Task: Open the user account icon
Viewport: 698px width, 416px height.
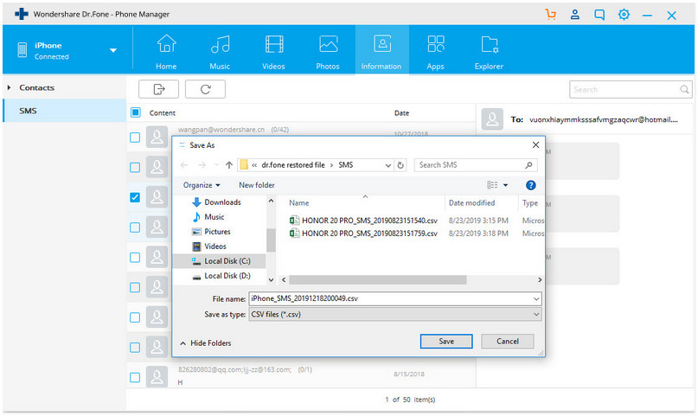Action: (x=574, y=15)
